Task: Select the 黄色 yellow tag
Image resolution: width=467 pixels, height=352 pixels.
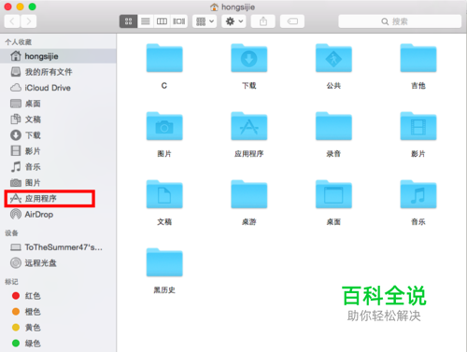Action: [58, 328]
